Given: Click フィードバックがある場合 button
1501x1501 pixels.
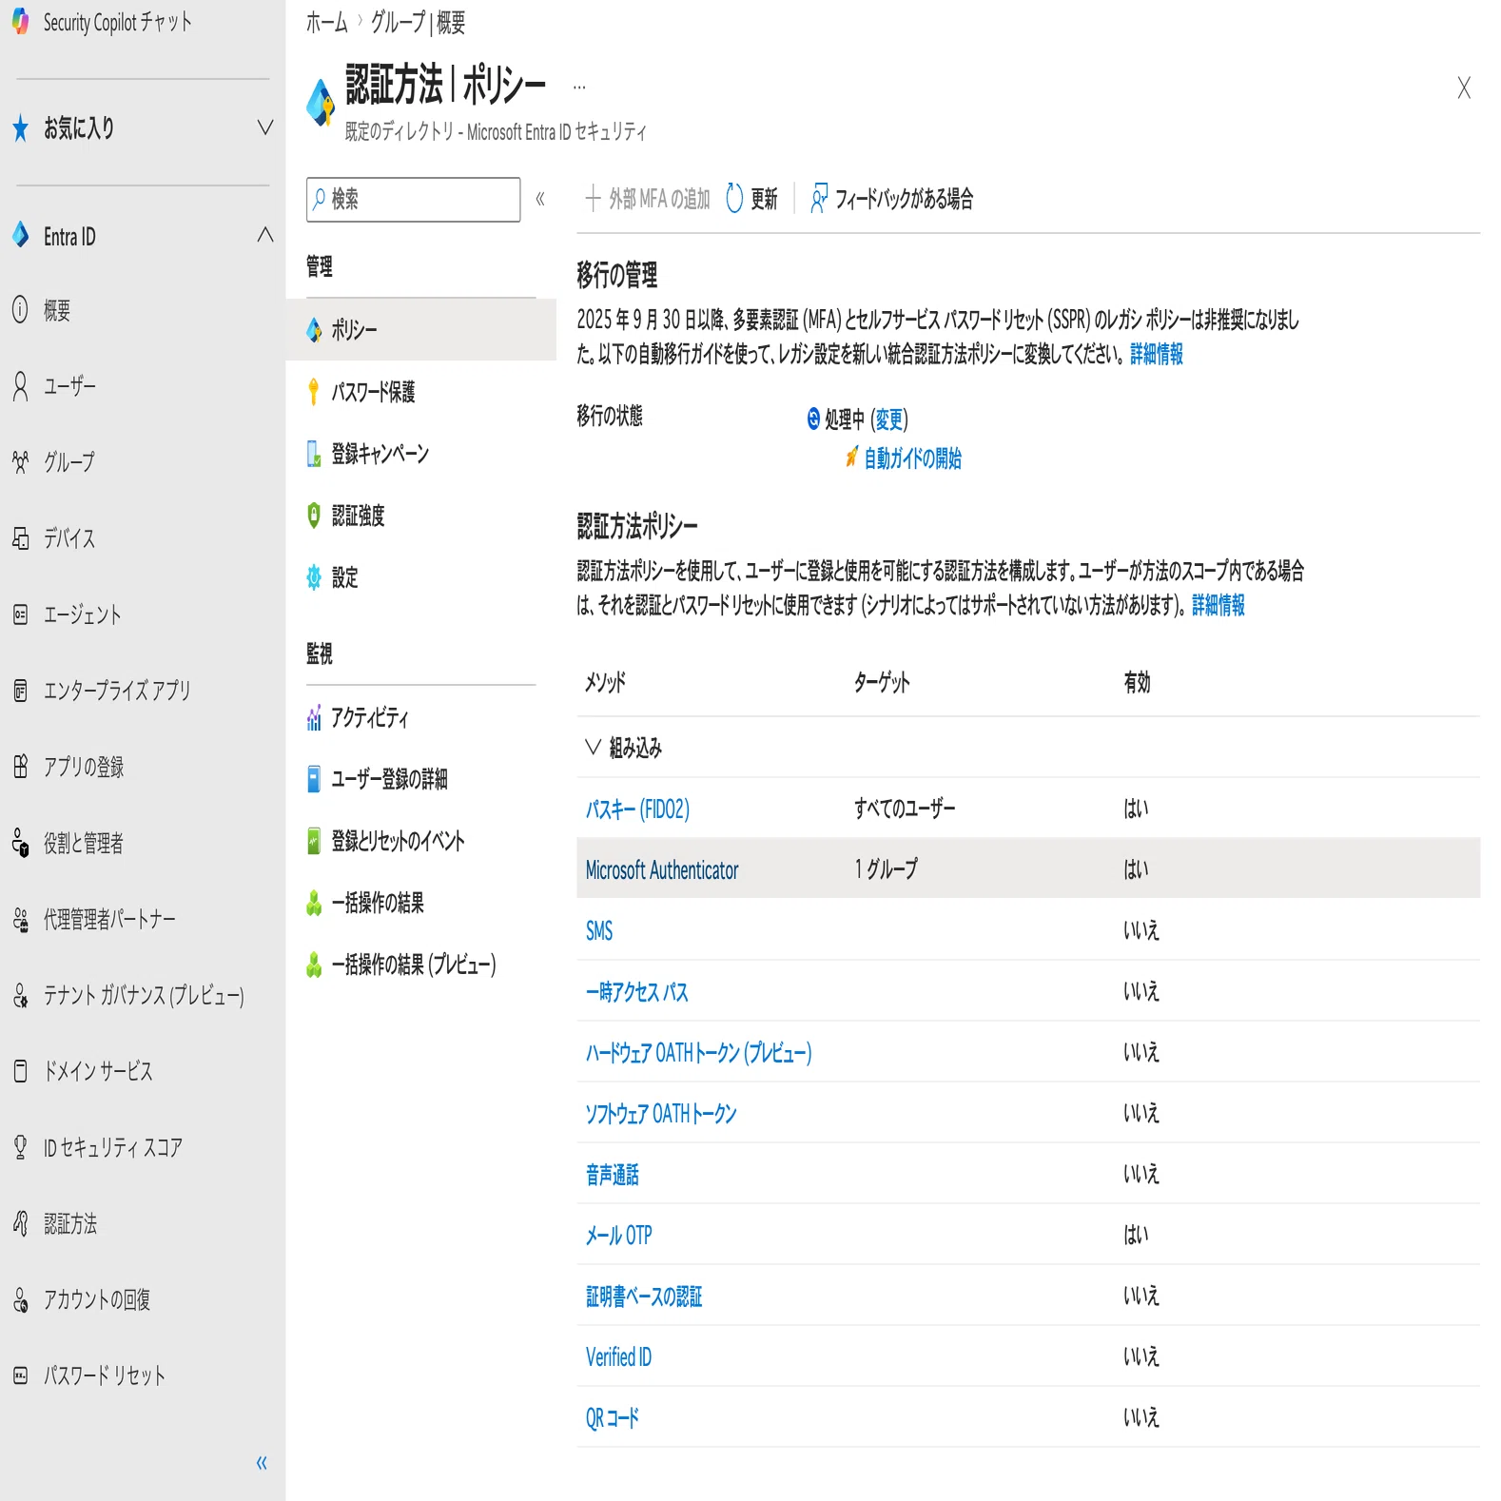Looking at the screenshot, I should pyautogui.click(x=892, y=199).
